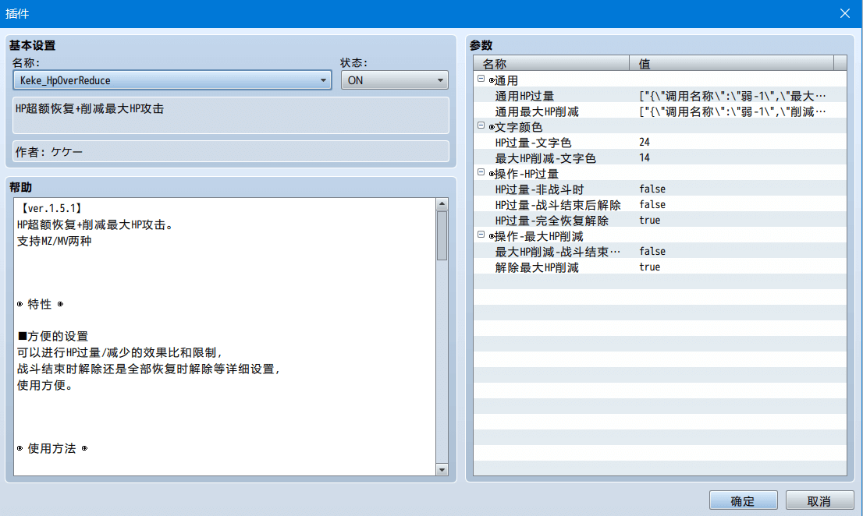863x516 pixels.
Task: Select the 通用HP过量 parameter row
Action: [x=660, y=96]
